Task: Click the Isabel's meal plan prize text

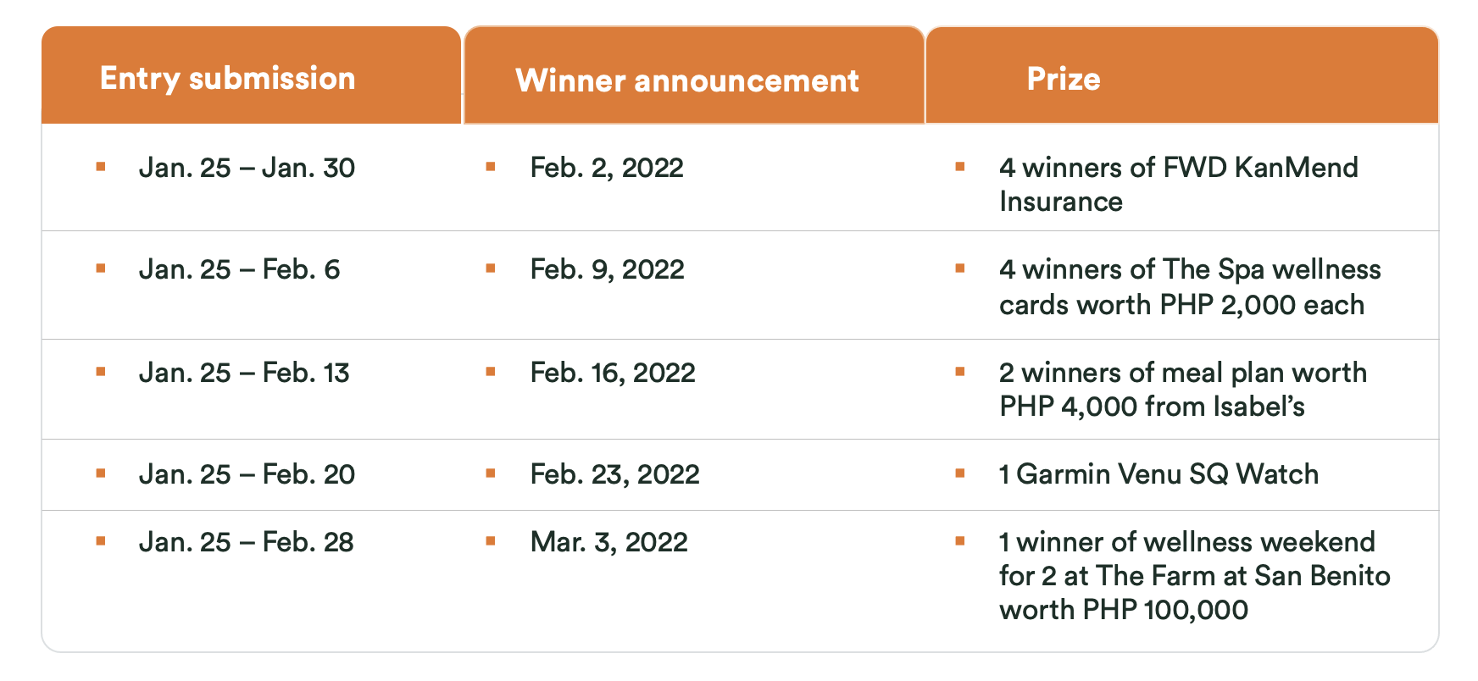Action: [x=1183, y=390]
